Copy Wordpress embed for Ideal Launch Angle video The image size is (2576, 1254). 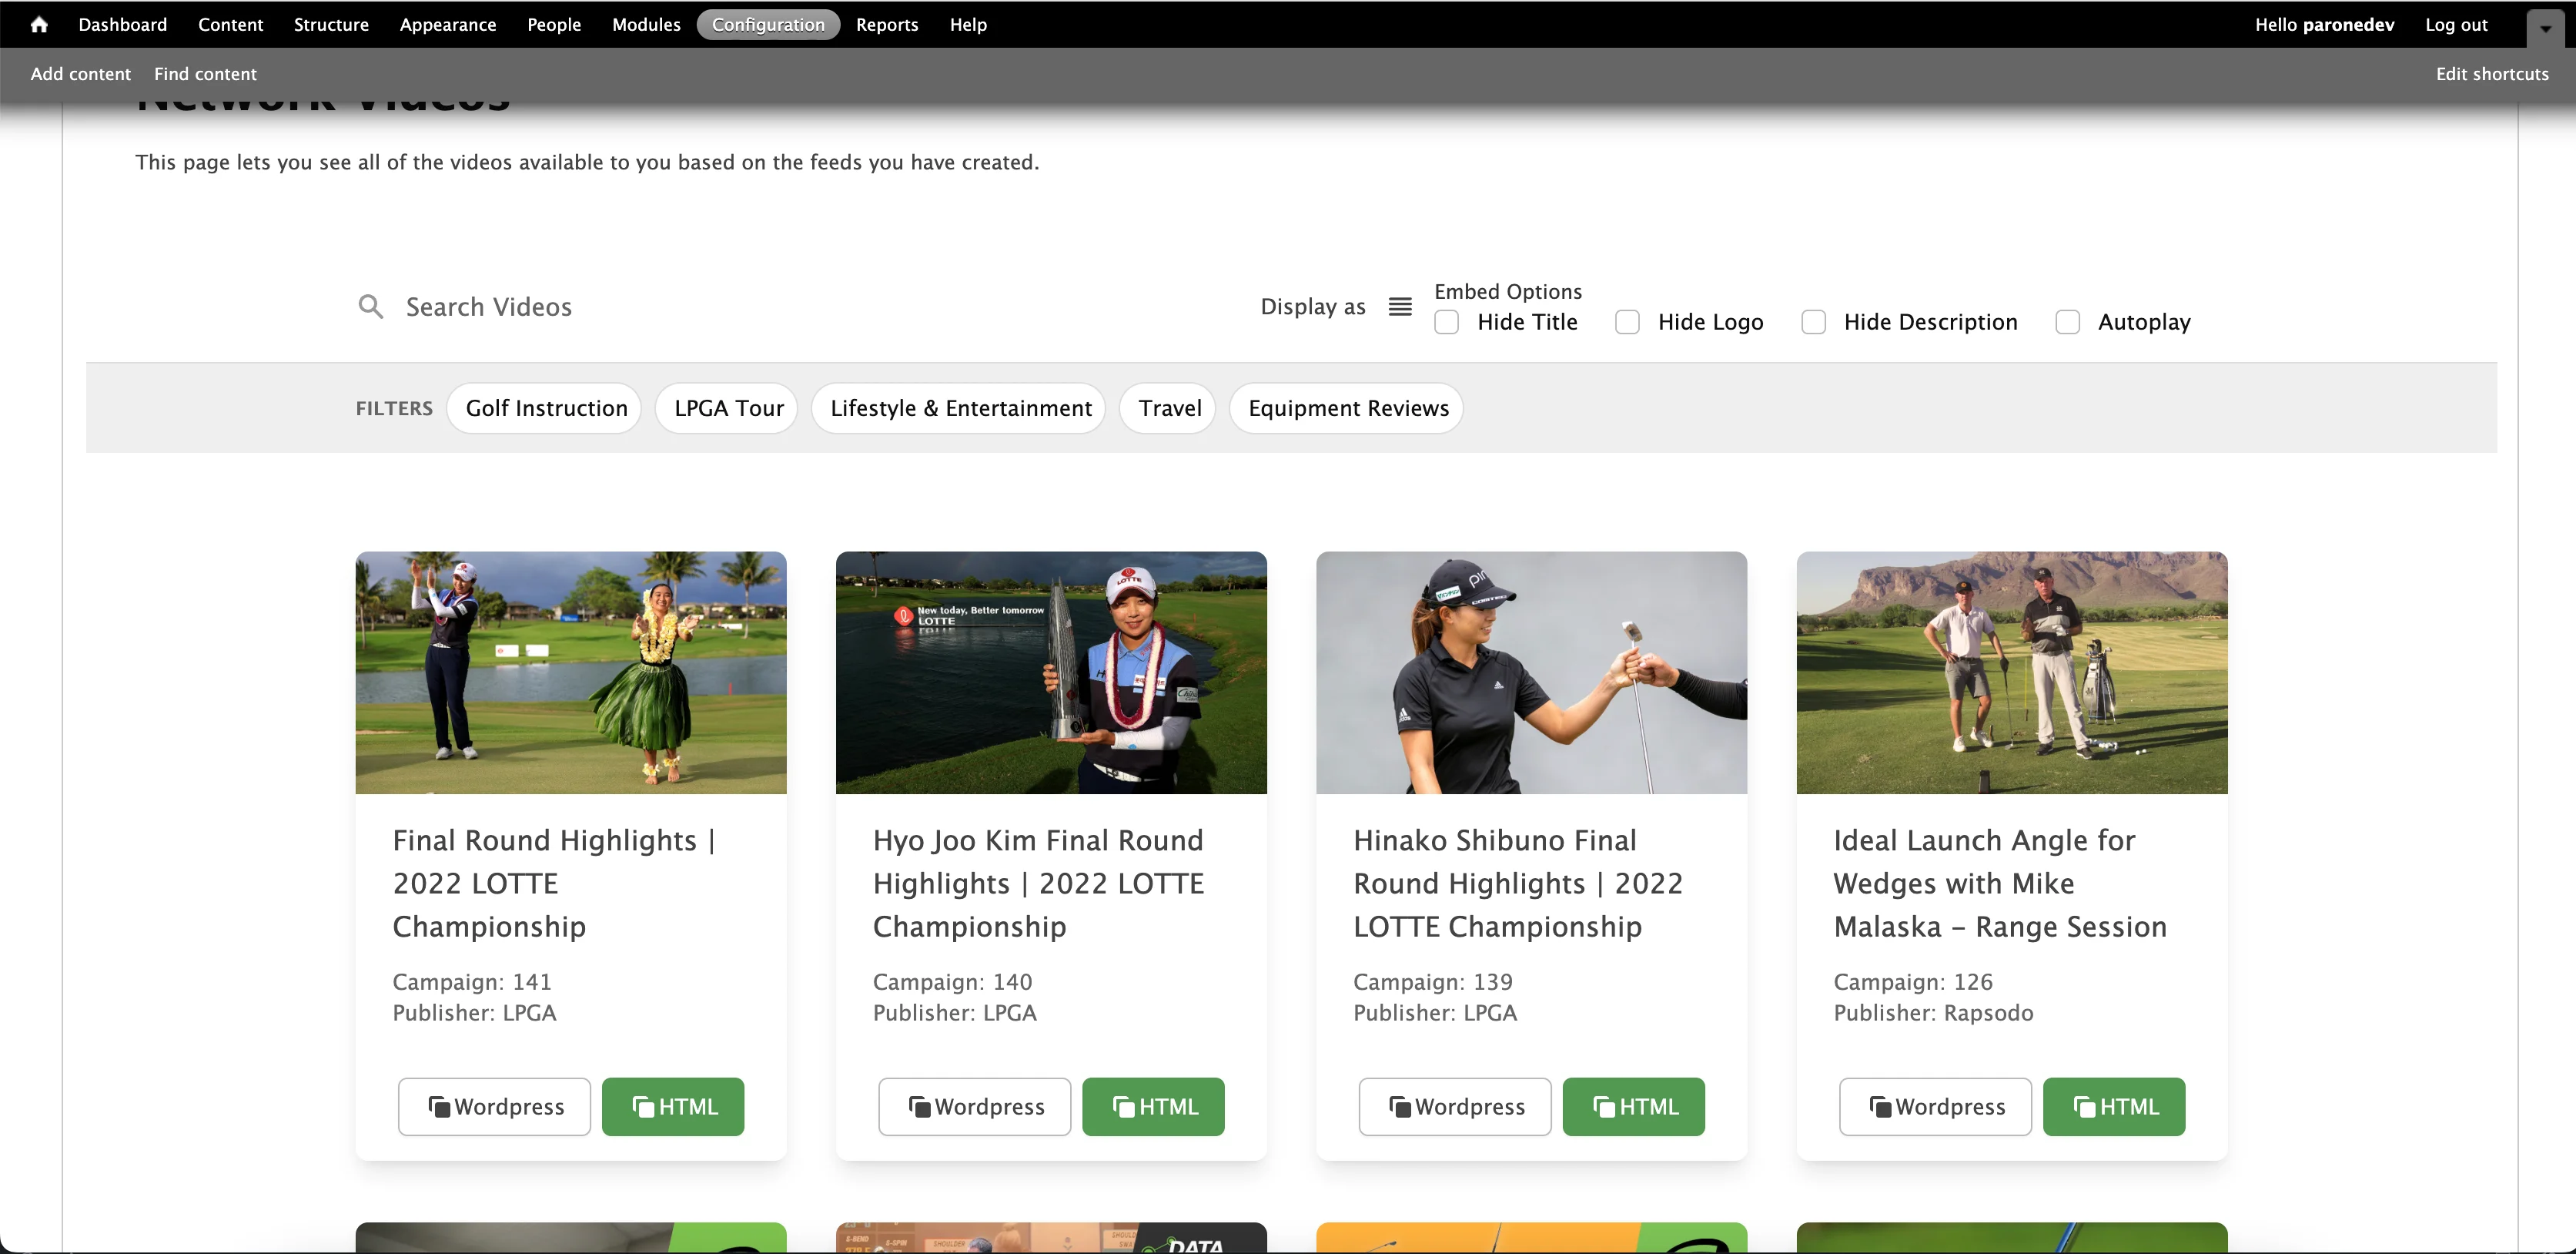click(x=1935, y=1107)
